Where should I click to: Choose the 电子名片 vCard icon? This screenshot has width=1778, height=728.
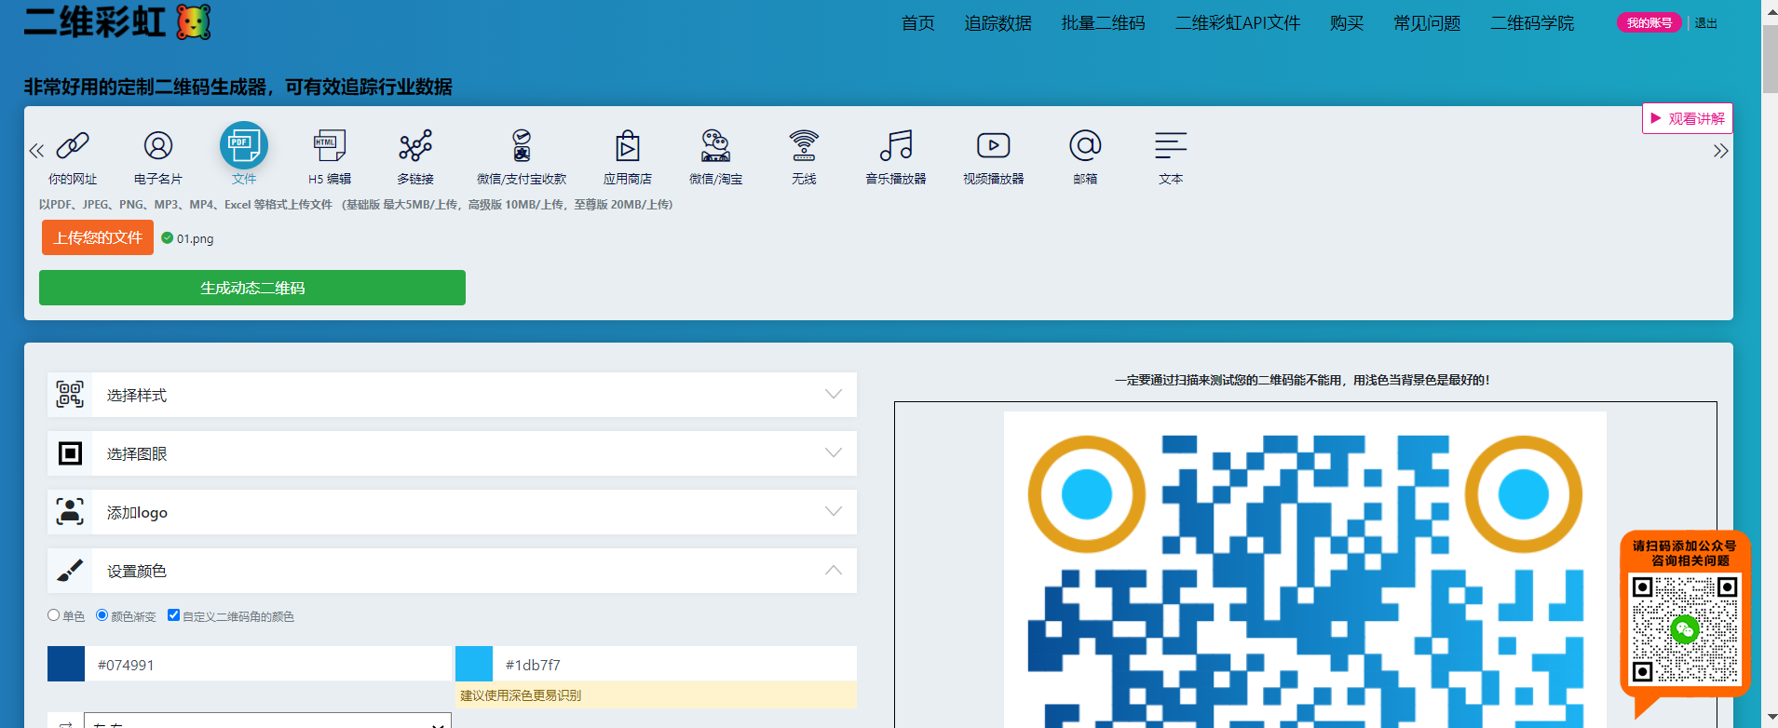tap(158, 145)
